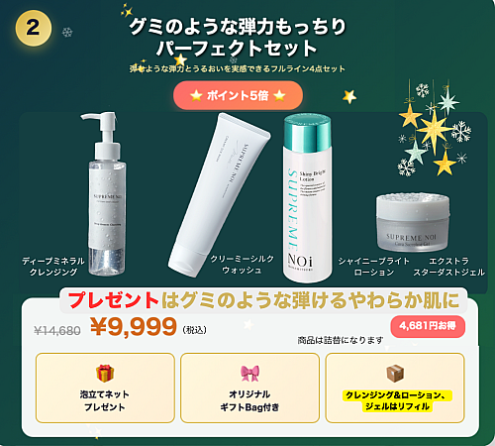Click the crossed-out ¥14,680 original price
The width and height of the screenshot is (495, 446).
tap(57, 330)
